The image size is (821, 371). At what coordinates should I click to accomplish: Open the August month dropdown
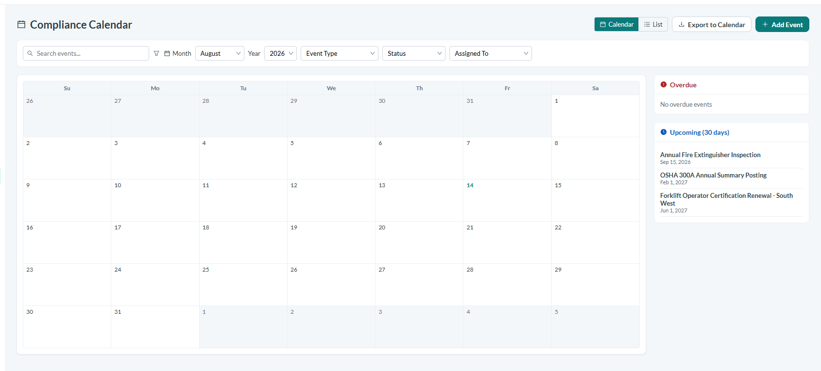220,53
